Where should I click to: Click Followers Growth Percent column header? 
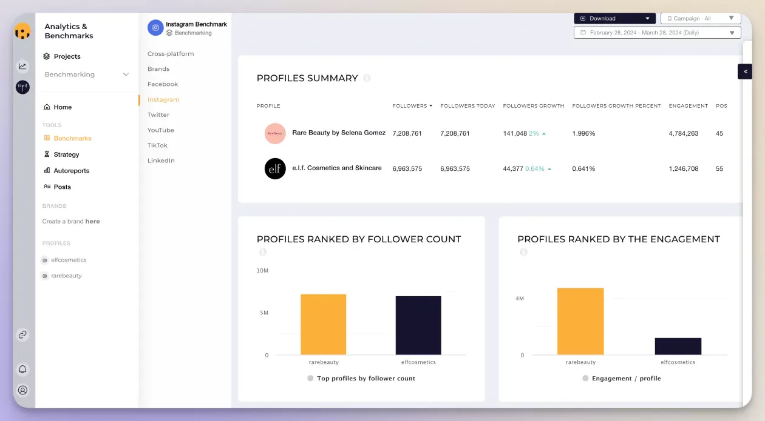click(616, 106)
